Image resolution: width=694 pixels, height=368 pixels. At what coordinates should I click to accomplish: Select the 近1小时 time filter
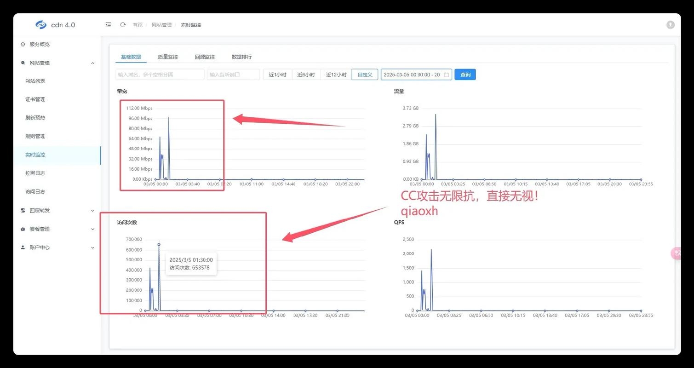coord(277,74)
